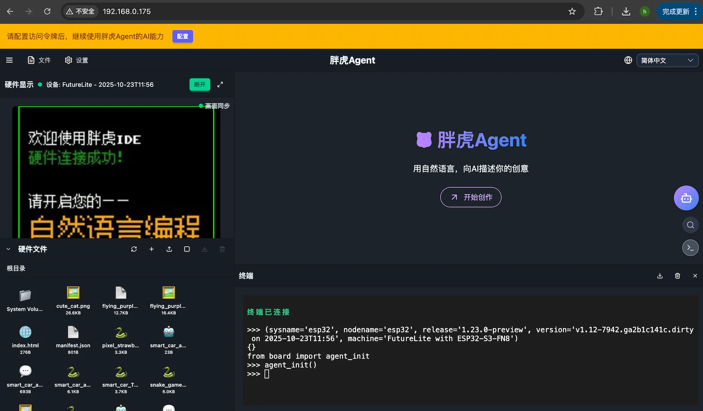Click the 断开 disconnect button
Image resolution: width=703 pixels, height=411 pixels.
point(199,84)
